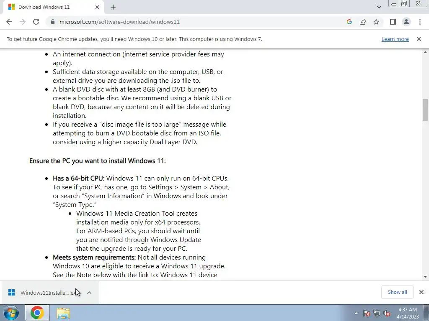Click heading 'Ensure the PC you want to install Windows 11:'
The height and width of the screenshot is (321, 429).
pyautogui.click(x=97, y=161)
